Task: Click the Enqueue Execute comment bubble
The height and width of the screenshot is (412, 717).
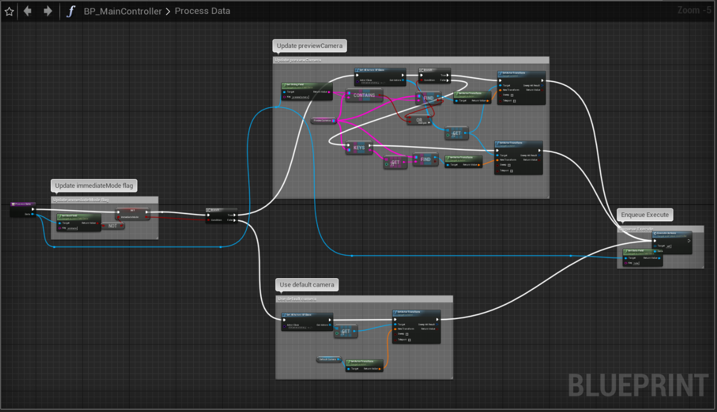Action: (x=646, y=215)
